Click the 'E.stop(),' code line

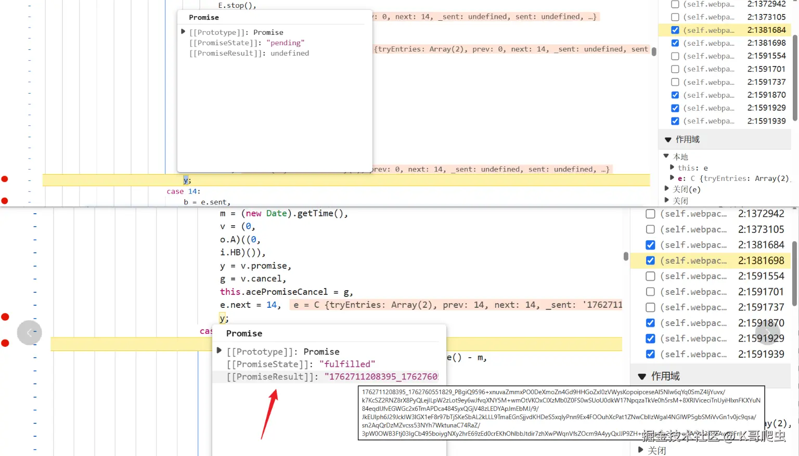click(237, 5)
